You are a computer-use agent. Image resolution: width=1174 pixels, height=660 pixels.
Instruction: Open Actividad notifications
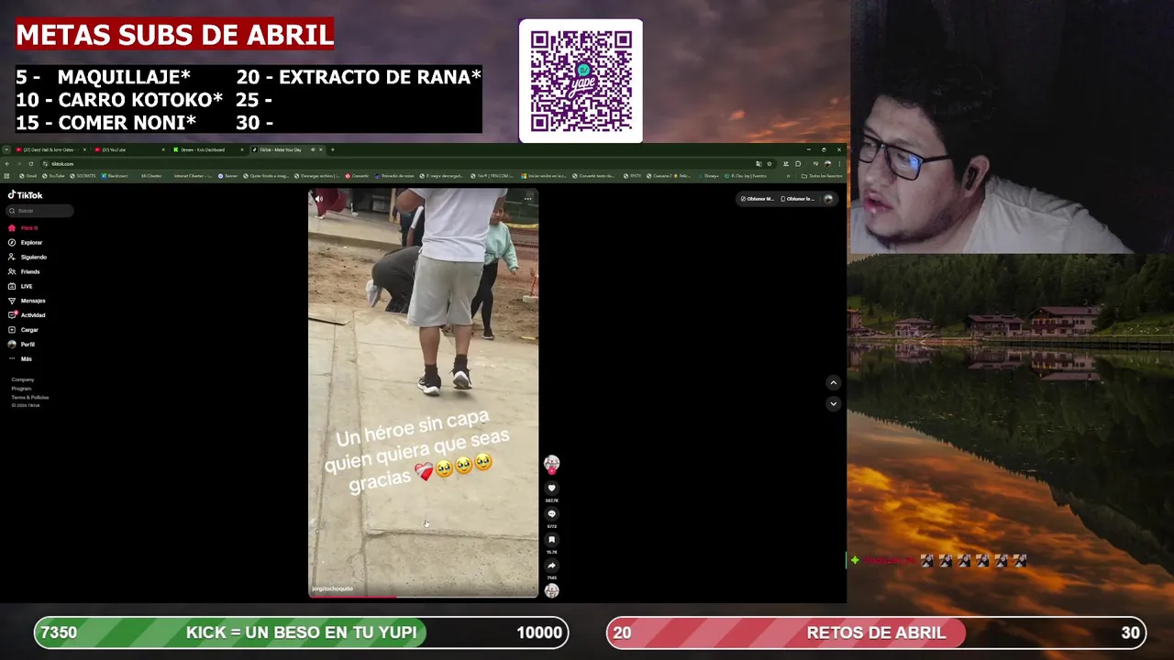pyautogui.click(x=27, y=315)
